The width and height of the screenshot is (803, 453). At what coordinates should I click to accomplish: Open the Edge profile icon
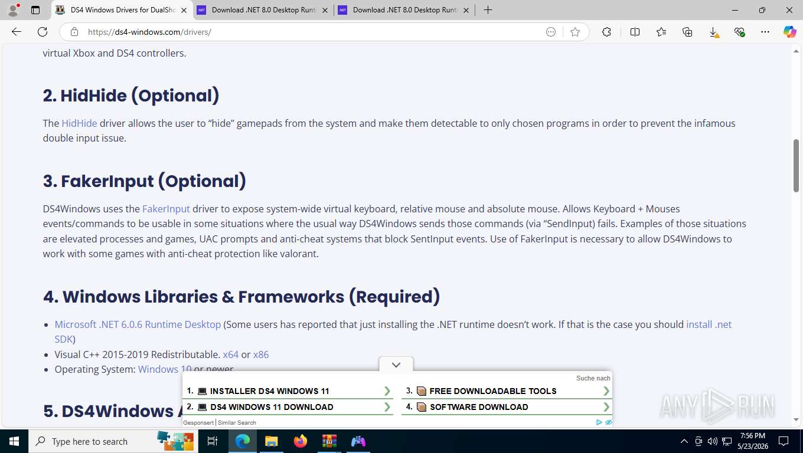click(13, 10)
